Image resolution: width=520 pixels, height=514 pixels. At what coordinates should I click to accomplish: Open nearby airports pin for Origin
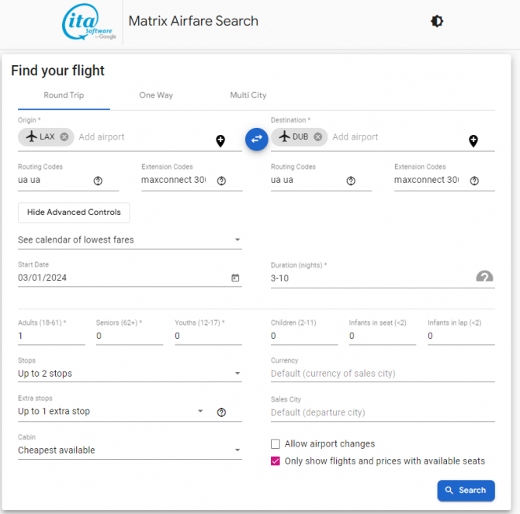220,141
